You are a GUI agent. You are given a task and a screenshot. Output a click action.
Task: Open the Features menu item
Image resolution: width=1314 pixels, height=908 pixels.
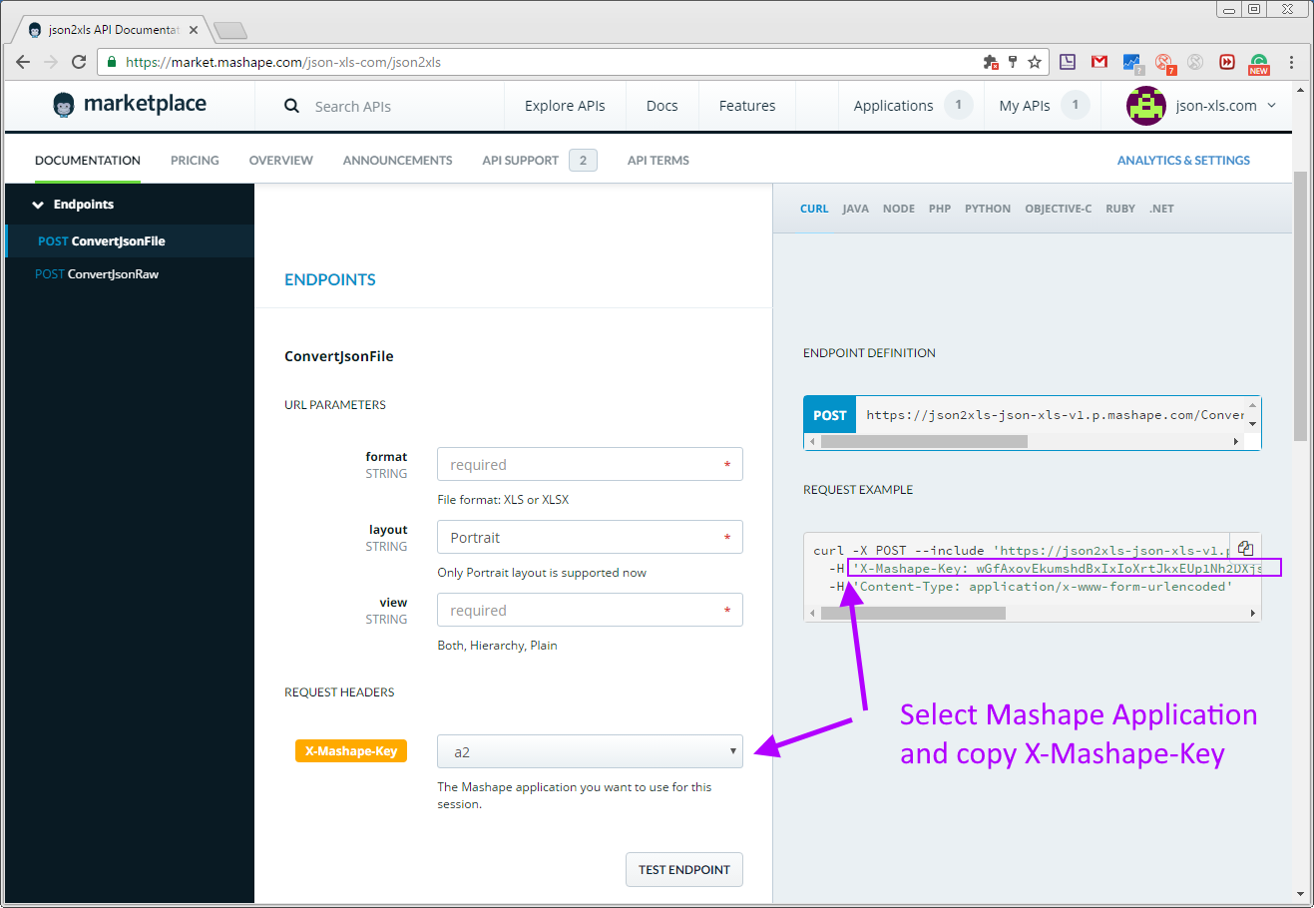click(x=747, y=106)
